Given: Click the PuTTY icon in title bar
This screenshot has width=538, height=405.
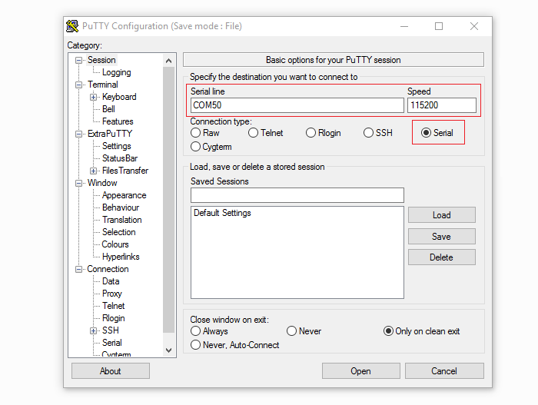Looking at the screenshot, I should pyautogui.click(x=72, y=26).
